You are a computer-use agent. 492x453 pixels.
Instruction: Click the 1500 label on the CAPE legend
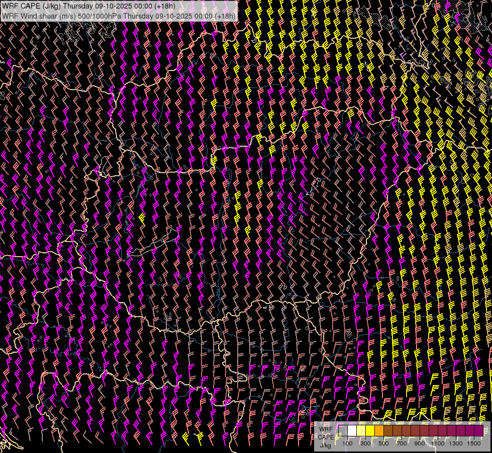tap(474, 443)
